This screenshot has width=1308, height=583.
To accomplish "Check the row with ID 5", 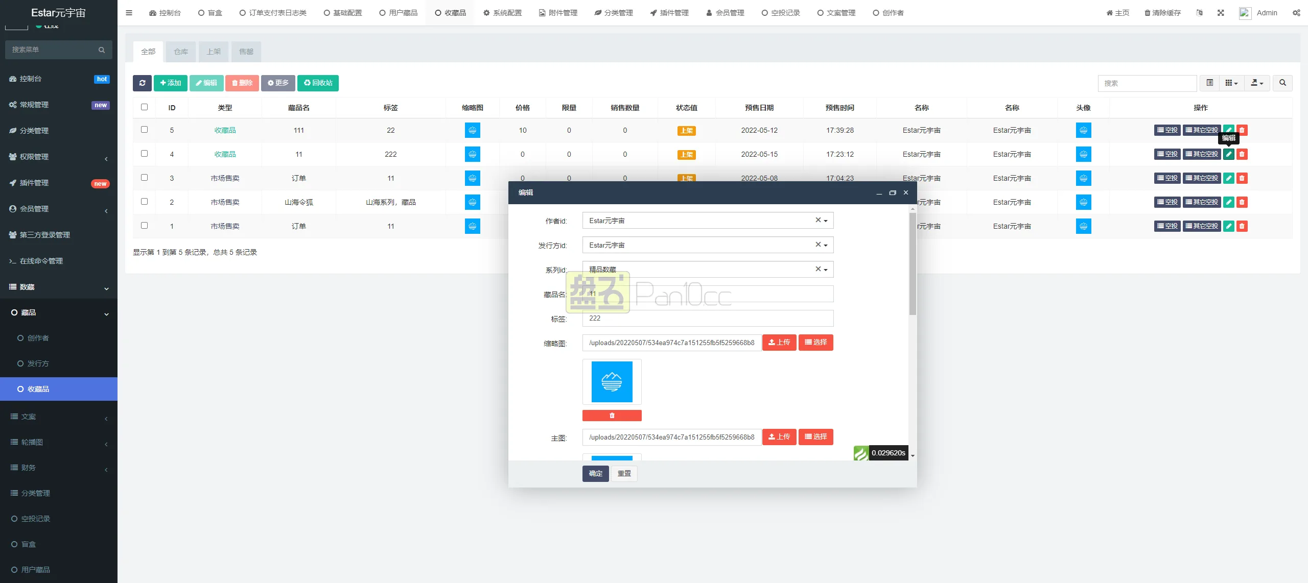I will pos(144,130).
